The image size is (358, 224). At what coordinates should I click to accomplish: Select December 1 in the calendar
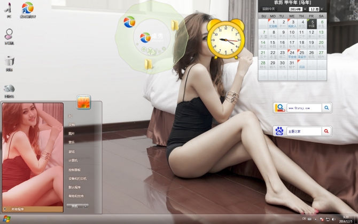273,23
